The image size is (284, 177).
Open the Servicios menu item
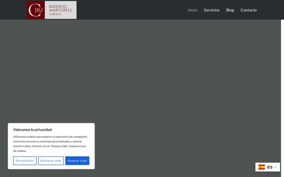tap(211, 10)
